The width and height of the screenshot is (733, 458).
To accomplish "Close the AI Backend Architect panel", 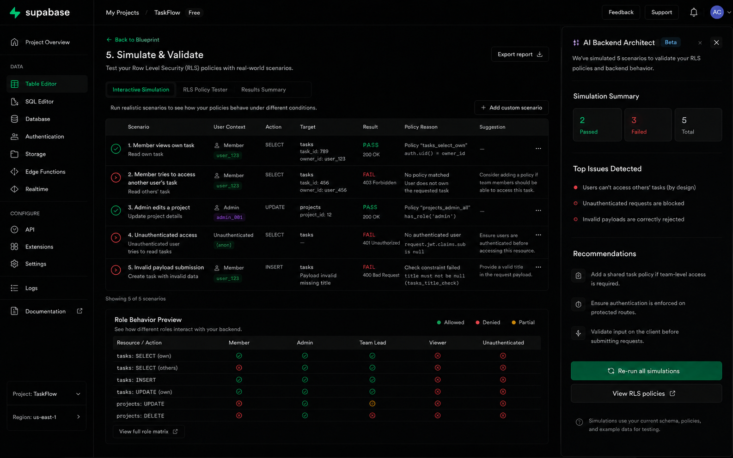I will (x=716, y=42).
